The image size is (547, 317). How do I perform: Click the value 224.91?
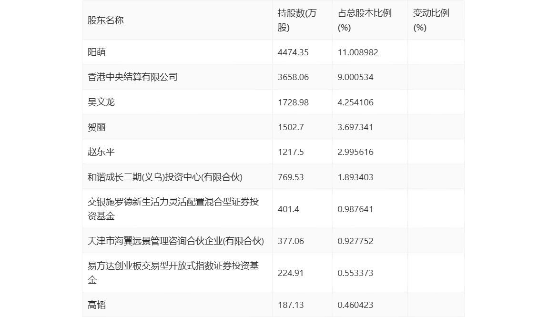click(x=291, y=273)
